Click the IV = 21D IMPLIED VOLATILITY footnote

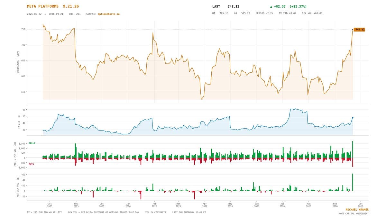coord(45,212)
